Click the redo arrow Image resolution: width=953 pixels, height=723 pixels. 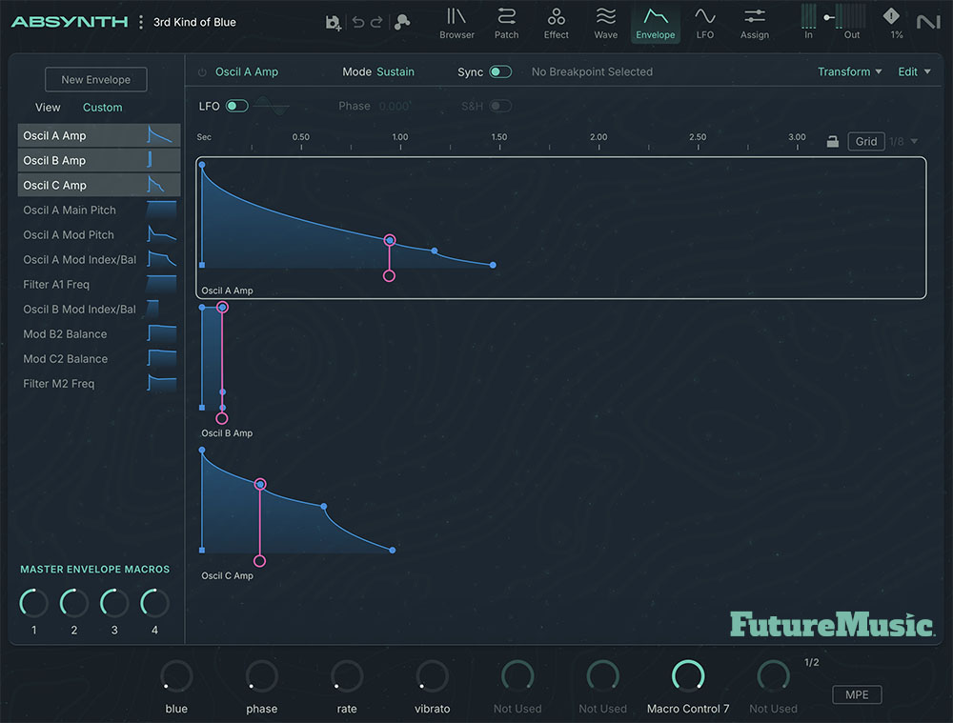point(376,23)
